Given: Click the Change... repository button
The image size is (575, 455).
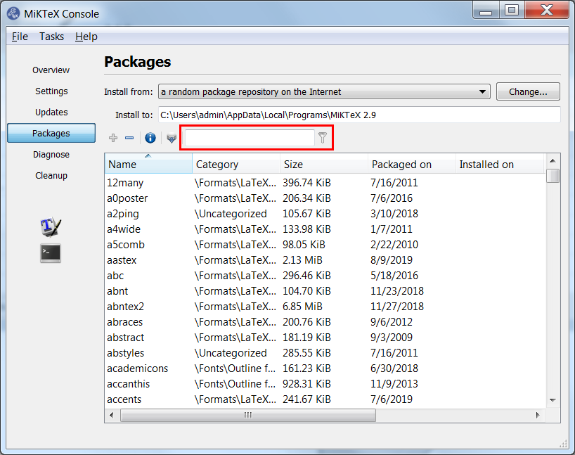Looking at the screenshot, I should coord(528,91).
